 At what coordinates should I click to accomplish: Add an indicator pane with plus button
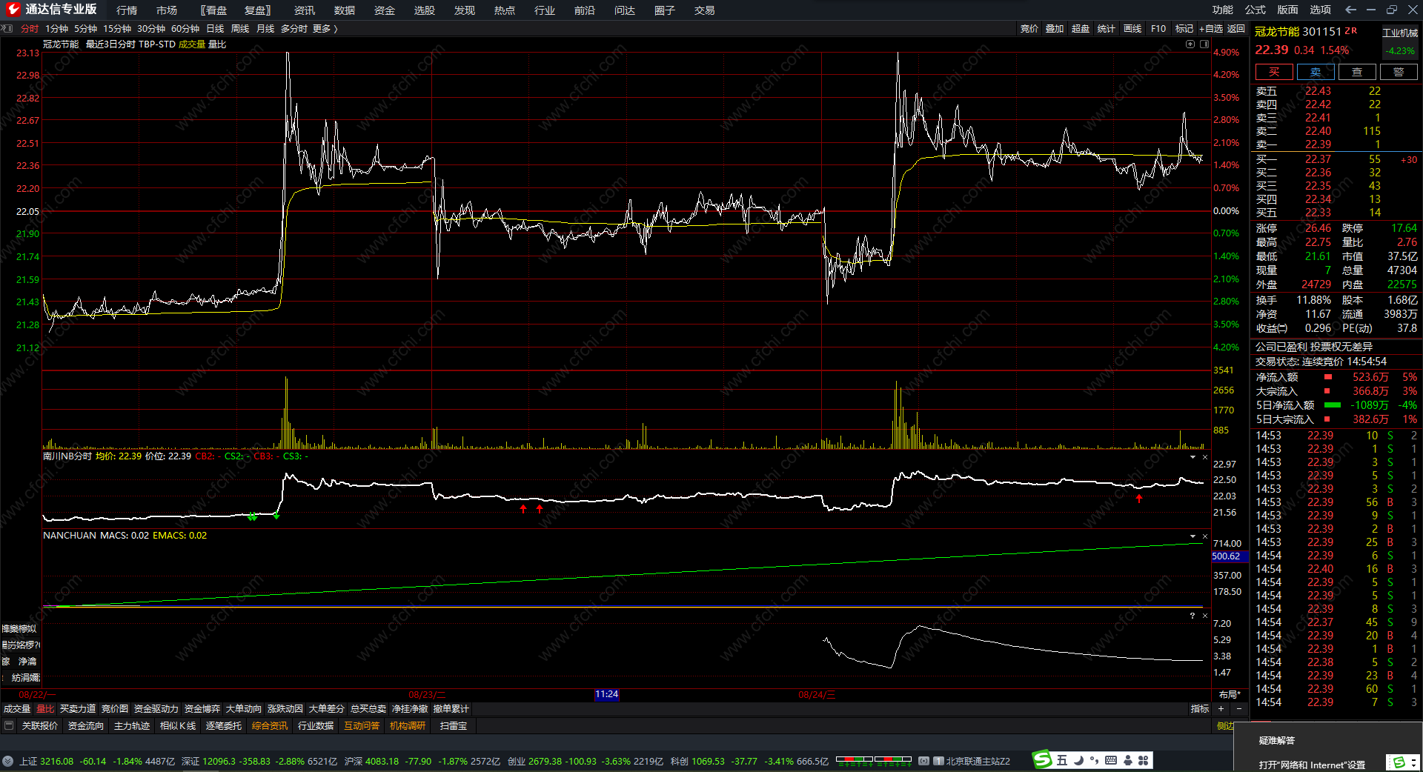click(1221, 709)
